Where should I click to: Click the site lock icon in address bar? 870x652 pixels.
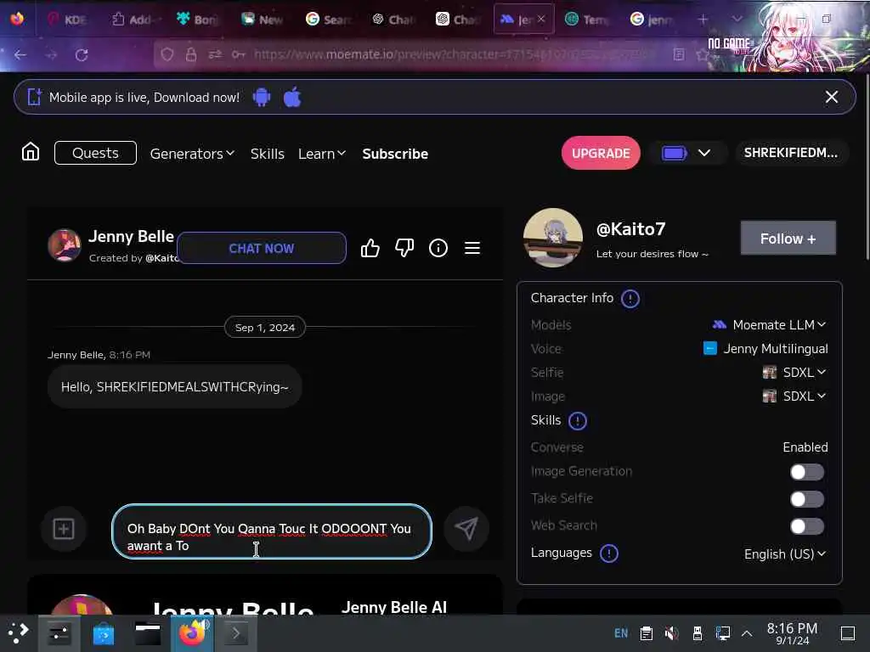(191, 54)
